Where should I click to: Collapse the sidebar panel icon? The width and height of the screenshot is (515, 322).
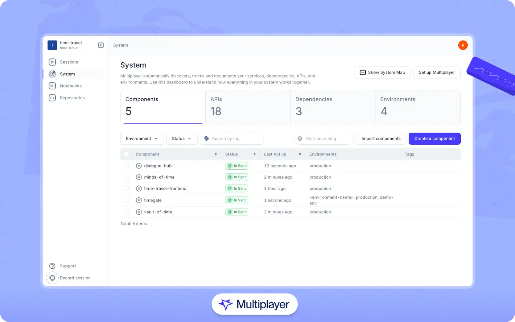[101, 45]
